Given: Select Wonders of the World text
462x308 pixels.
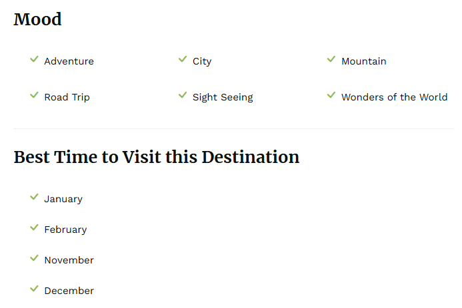Looking at the screenshot, I should 394,97.
